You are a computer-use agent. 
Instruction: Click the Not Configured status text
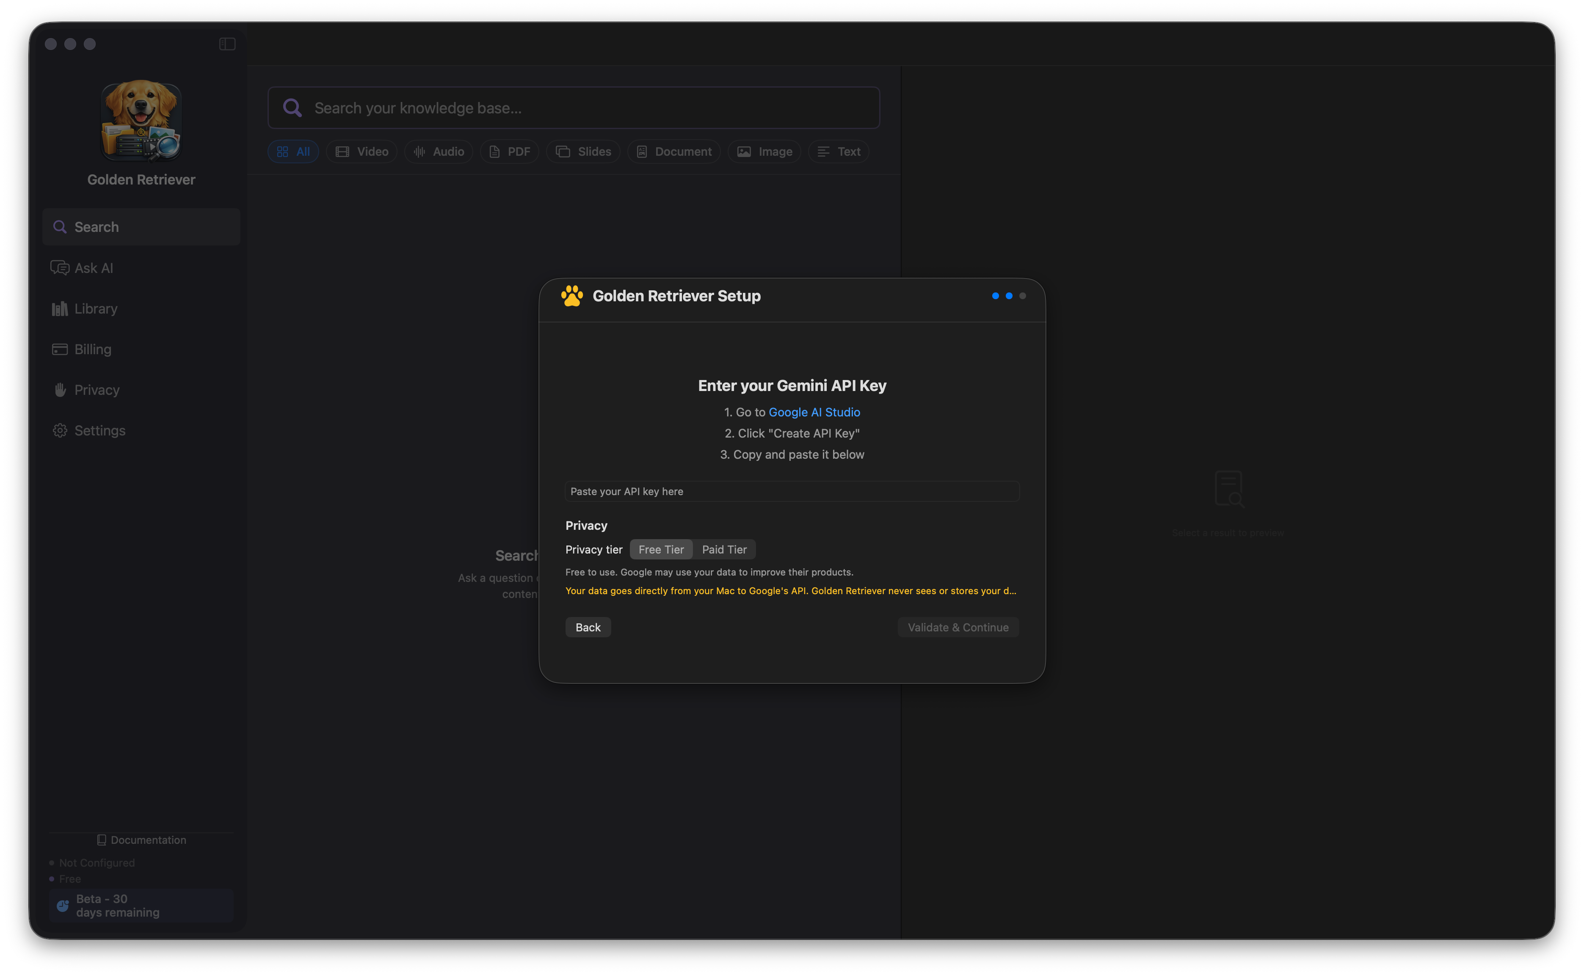point(97,863)
